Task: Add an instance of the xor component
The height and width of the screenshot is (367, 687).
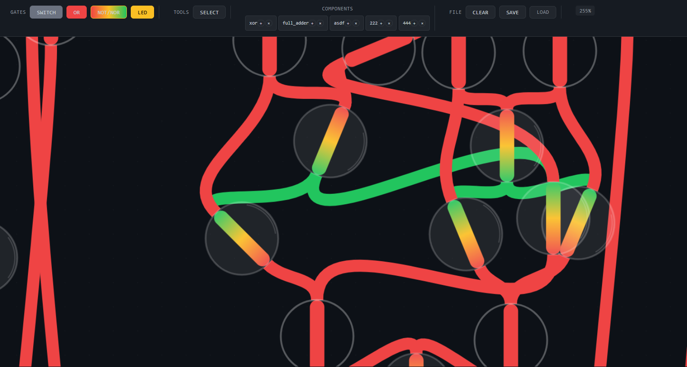Action: click(261, 23)
